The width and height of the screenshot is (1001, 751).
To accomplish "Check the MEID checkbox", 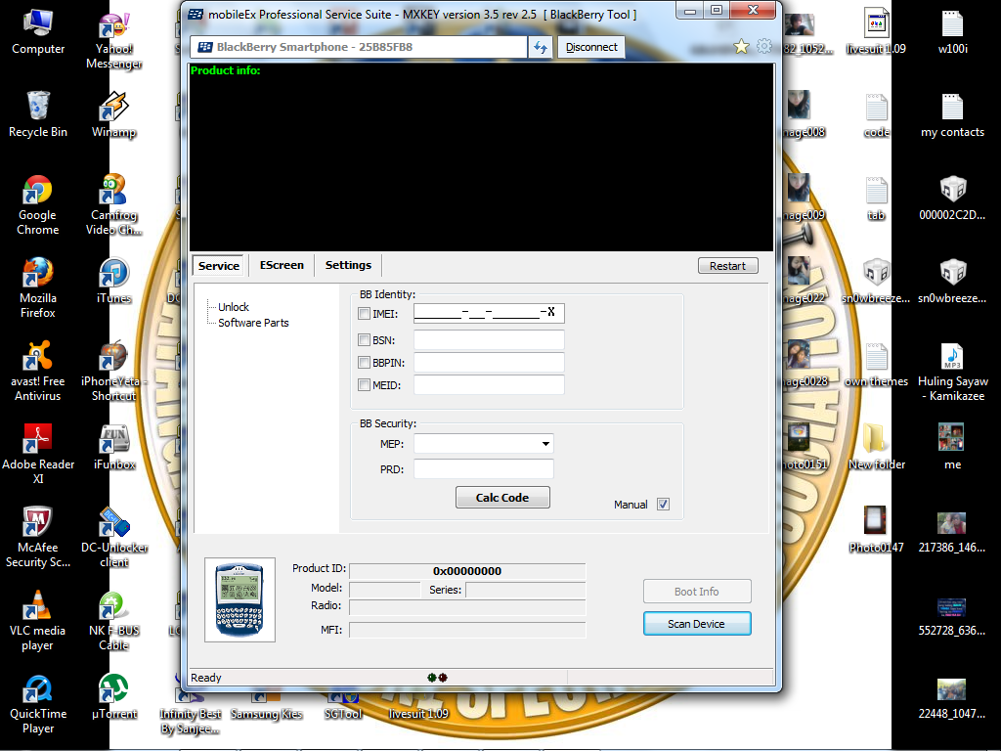I will 365,385.
